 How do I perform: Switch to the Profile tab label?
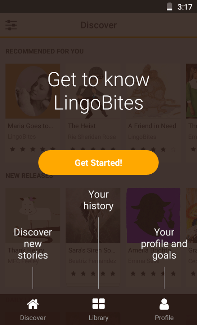pos(164,318)
